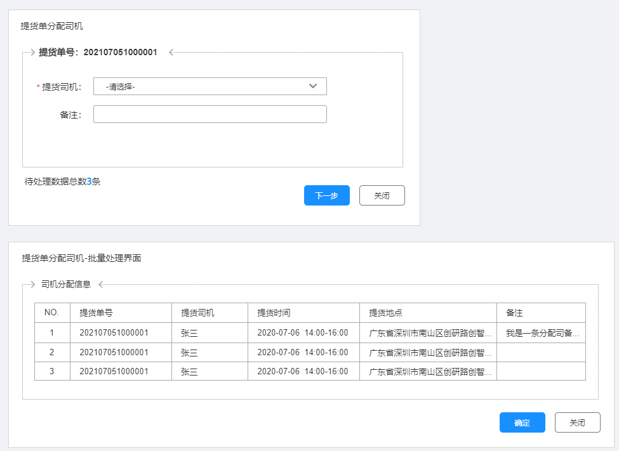Close the batch processing panel via 关闭
Image resolution: width=619 pixels, height=451 pixels.
click(x=577, y=422)
